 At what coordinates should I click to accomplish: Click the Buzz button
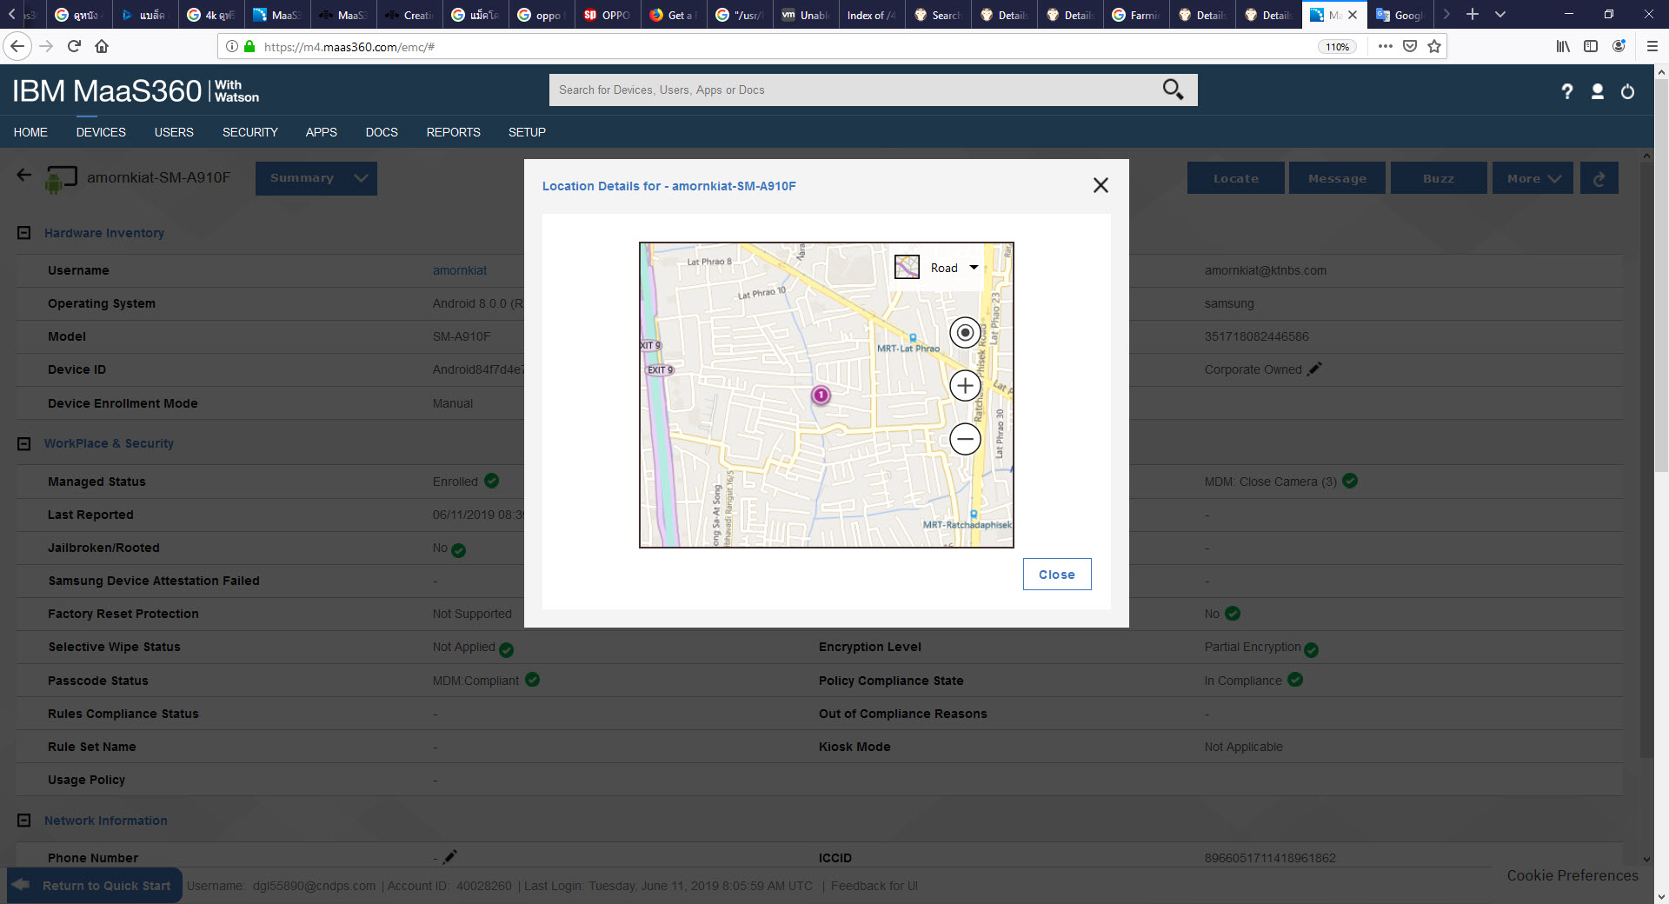tap(1439, 178)
